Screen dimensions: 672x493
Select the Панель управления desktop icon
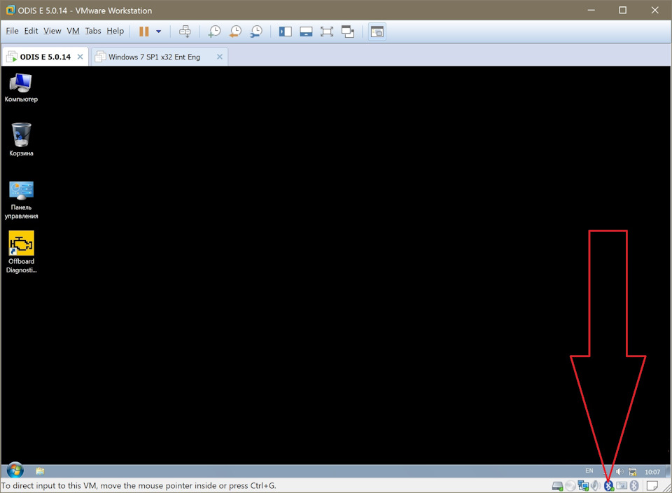coord(21,200)
